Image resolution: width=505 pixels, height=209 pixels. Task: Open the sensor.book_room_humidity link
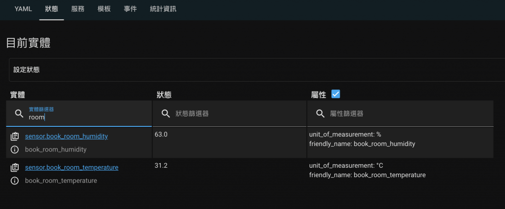(67, 136)
